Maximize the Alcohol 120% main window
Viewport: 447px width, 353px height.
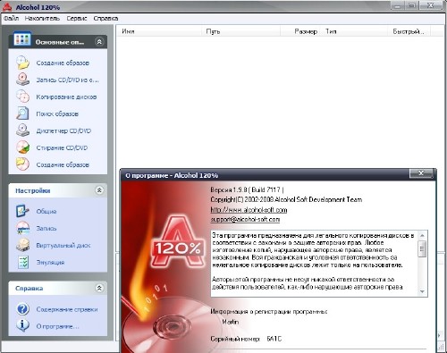[412, 5]
